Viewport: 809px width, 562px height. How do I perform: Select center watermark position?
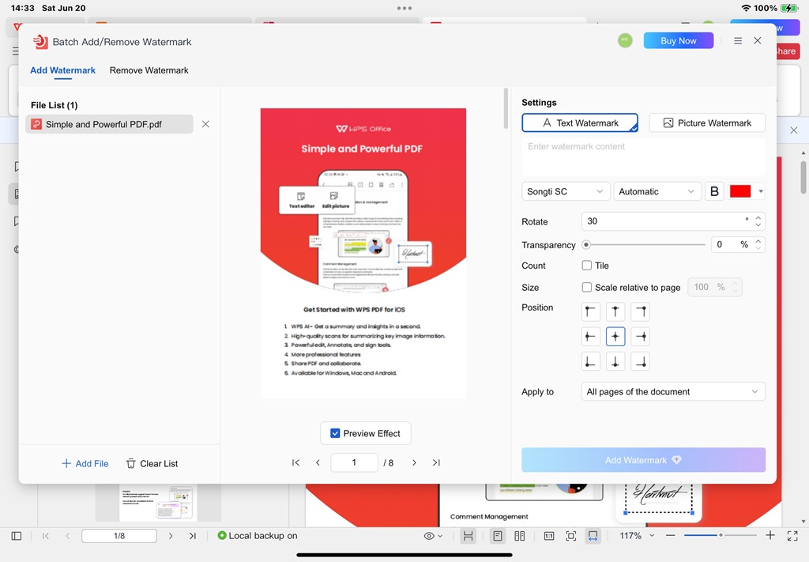[615, 337]
